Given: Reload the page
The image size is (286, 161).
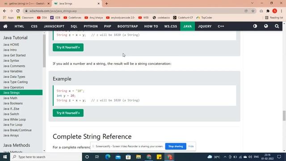Looking at the screenshot, I should coord(18,11).
